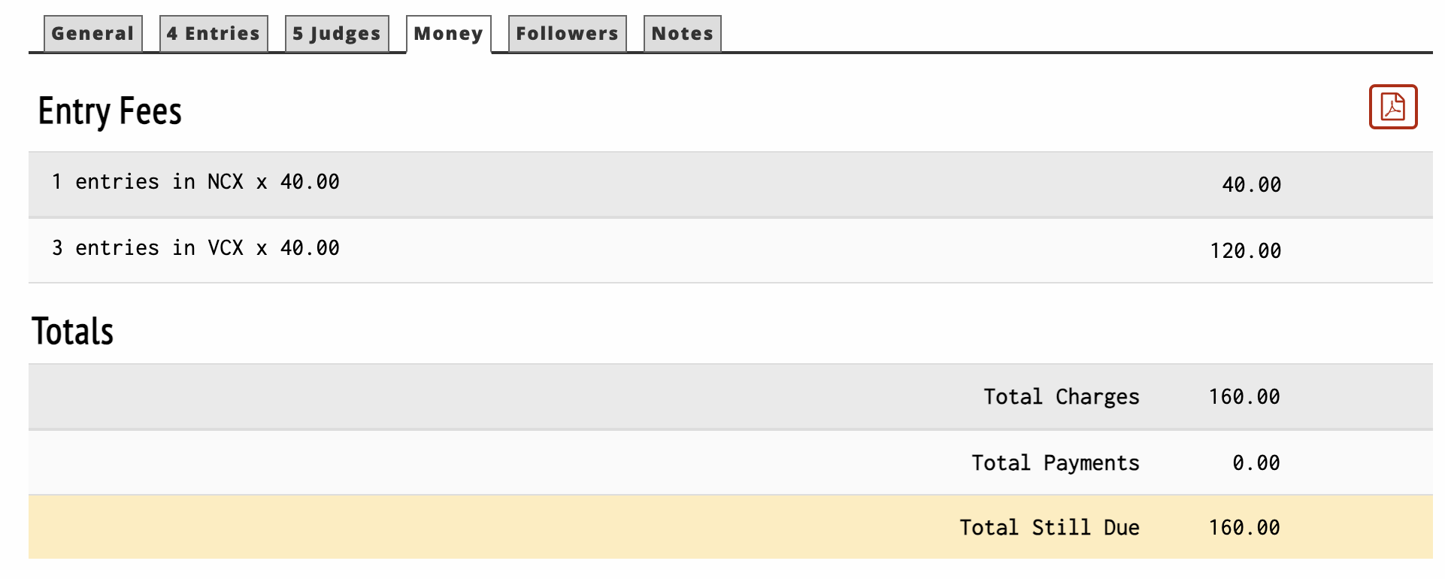Click the Total Charges label
Image resolution: width=1445 pixels, height=579 pixels.
1061,397
